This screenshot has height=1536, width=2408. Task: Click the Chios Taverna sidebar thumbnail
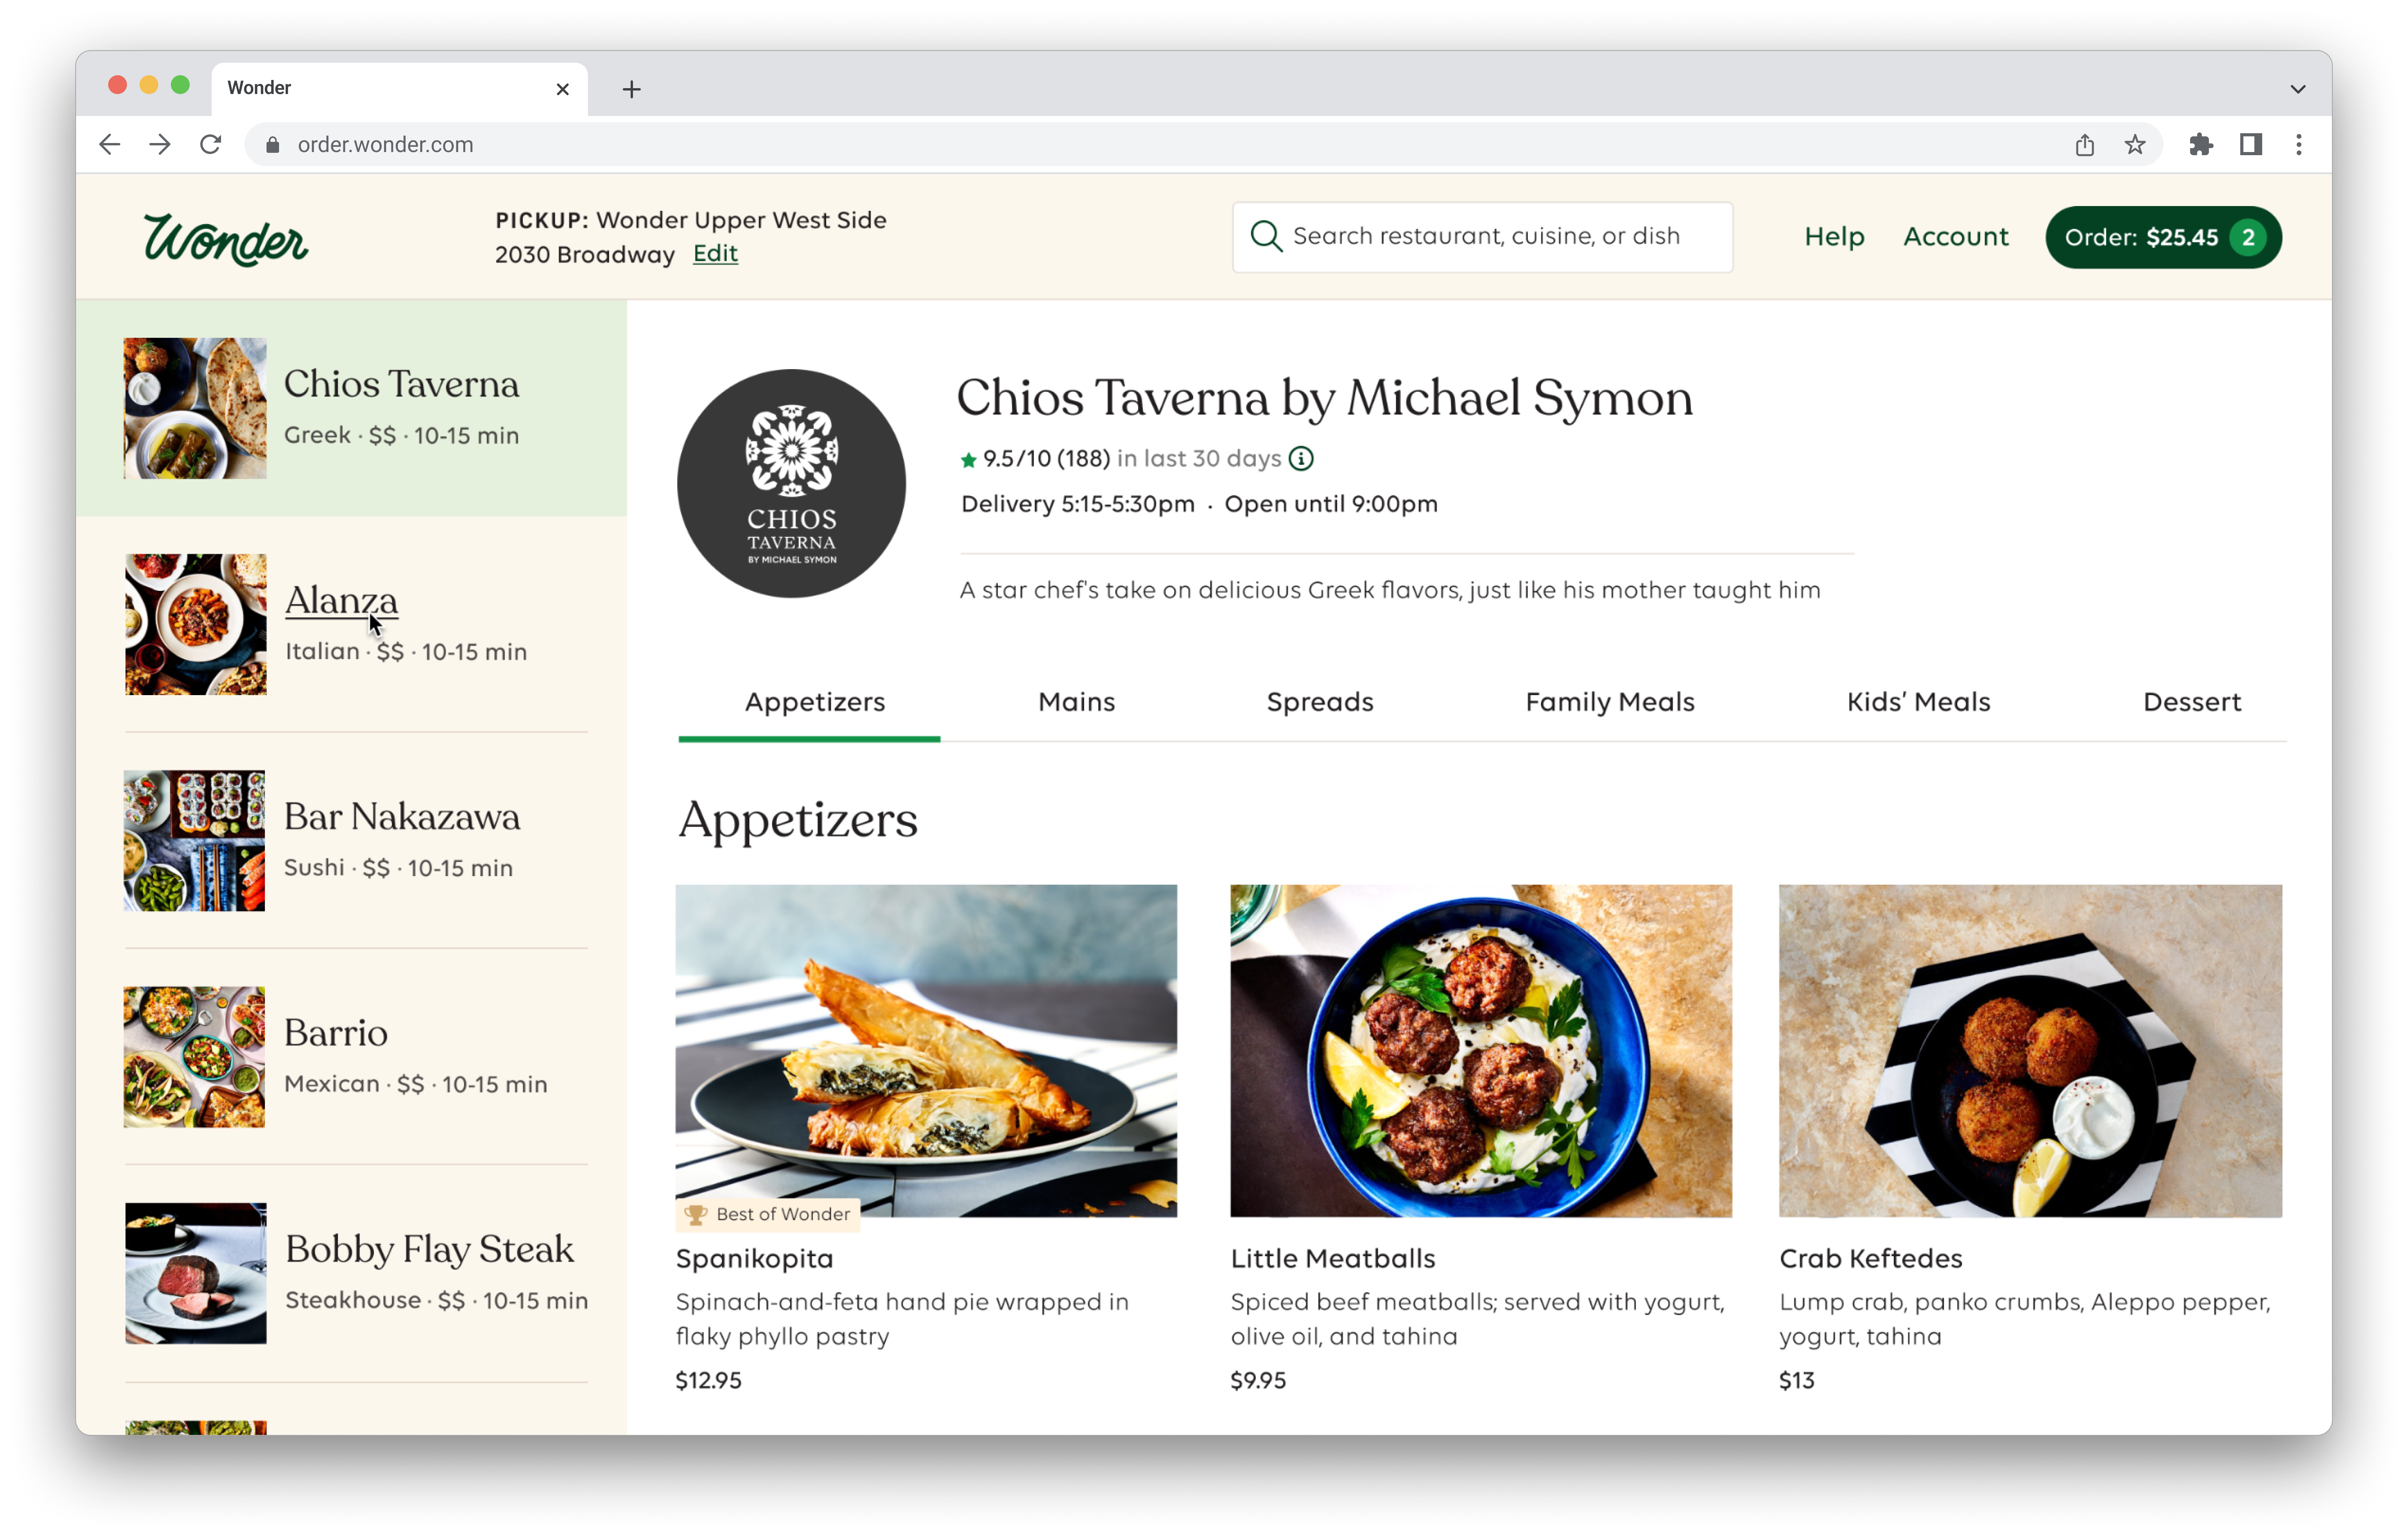click(x=195, y=408)
